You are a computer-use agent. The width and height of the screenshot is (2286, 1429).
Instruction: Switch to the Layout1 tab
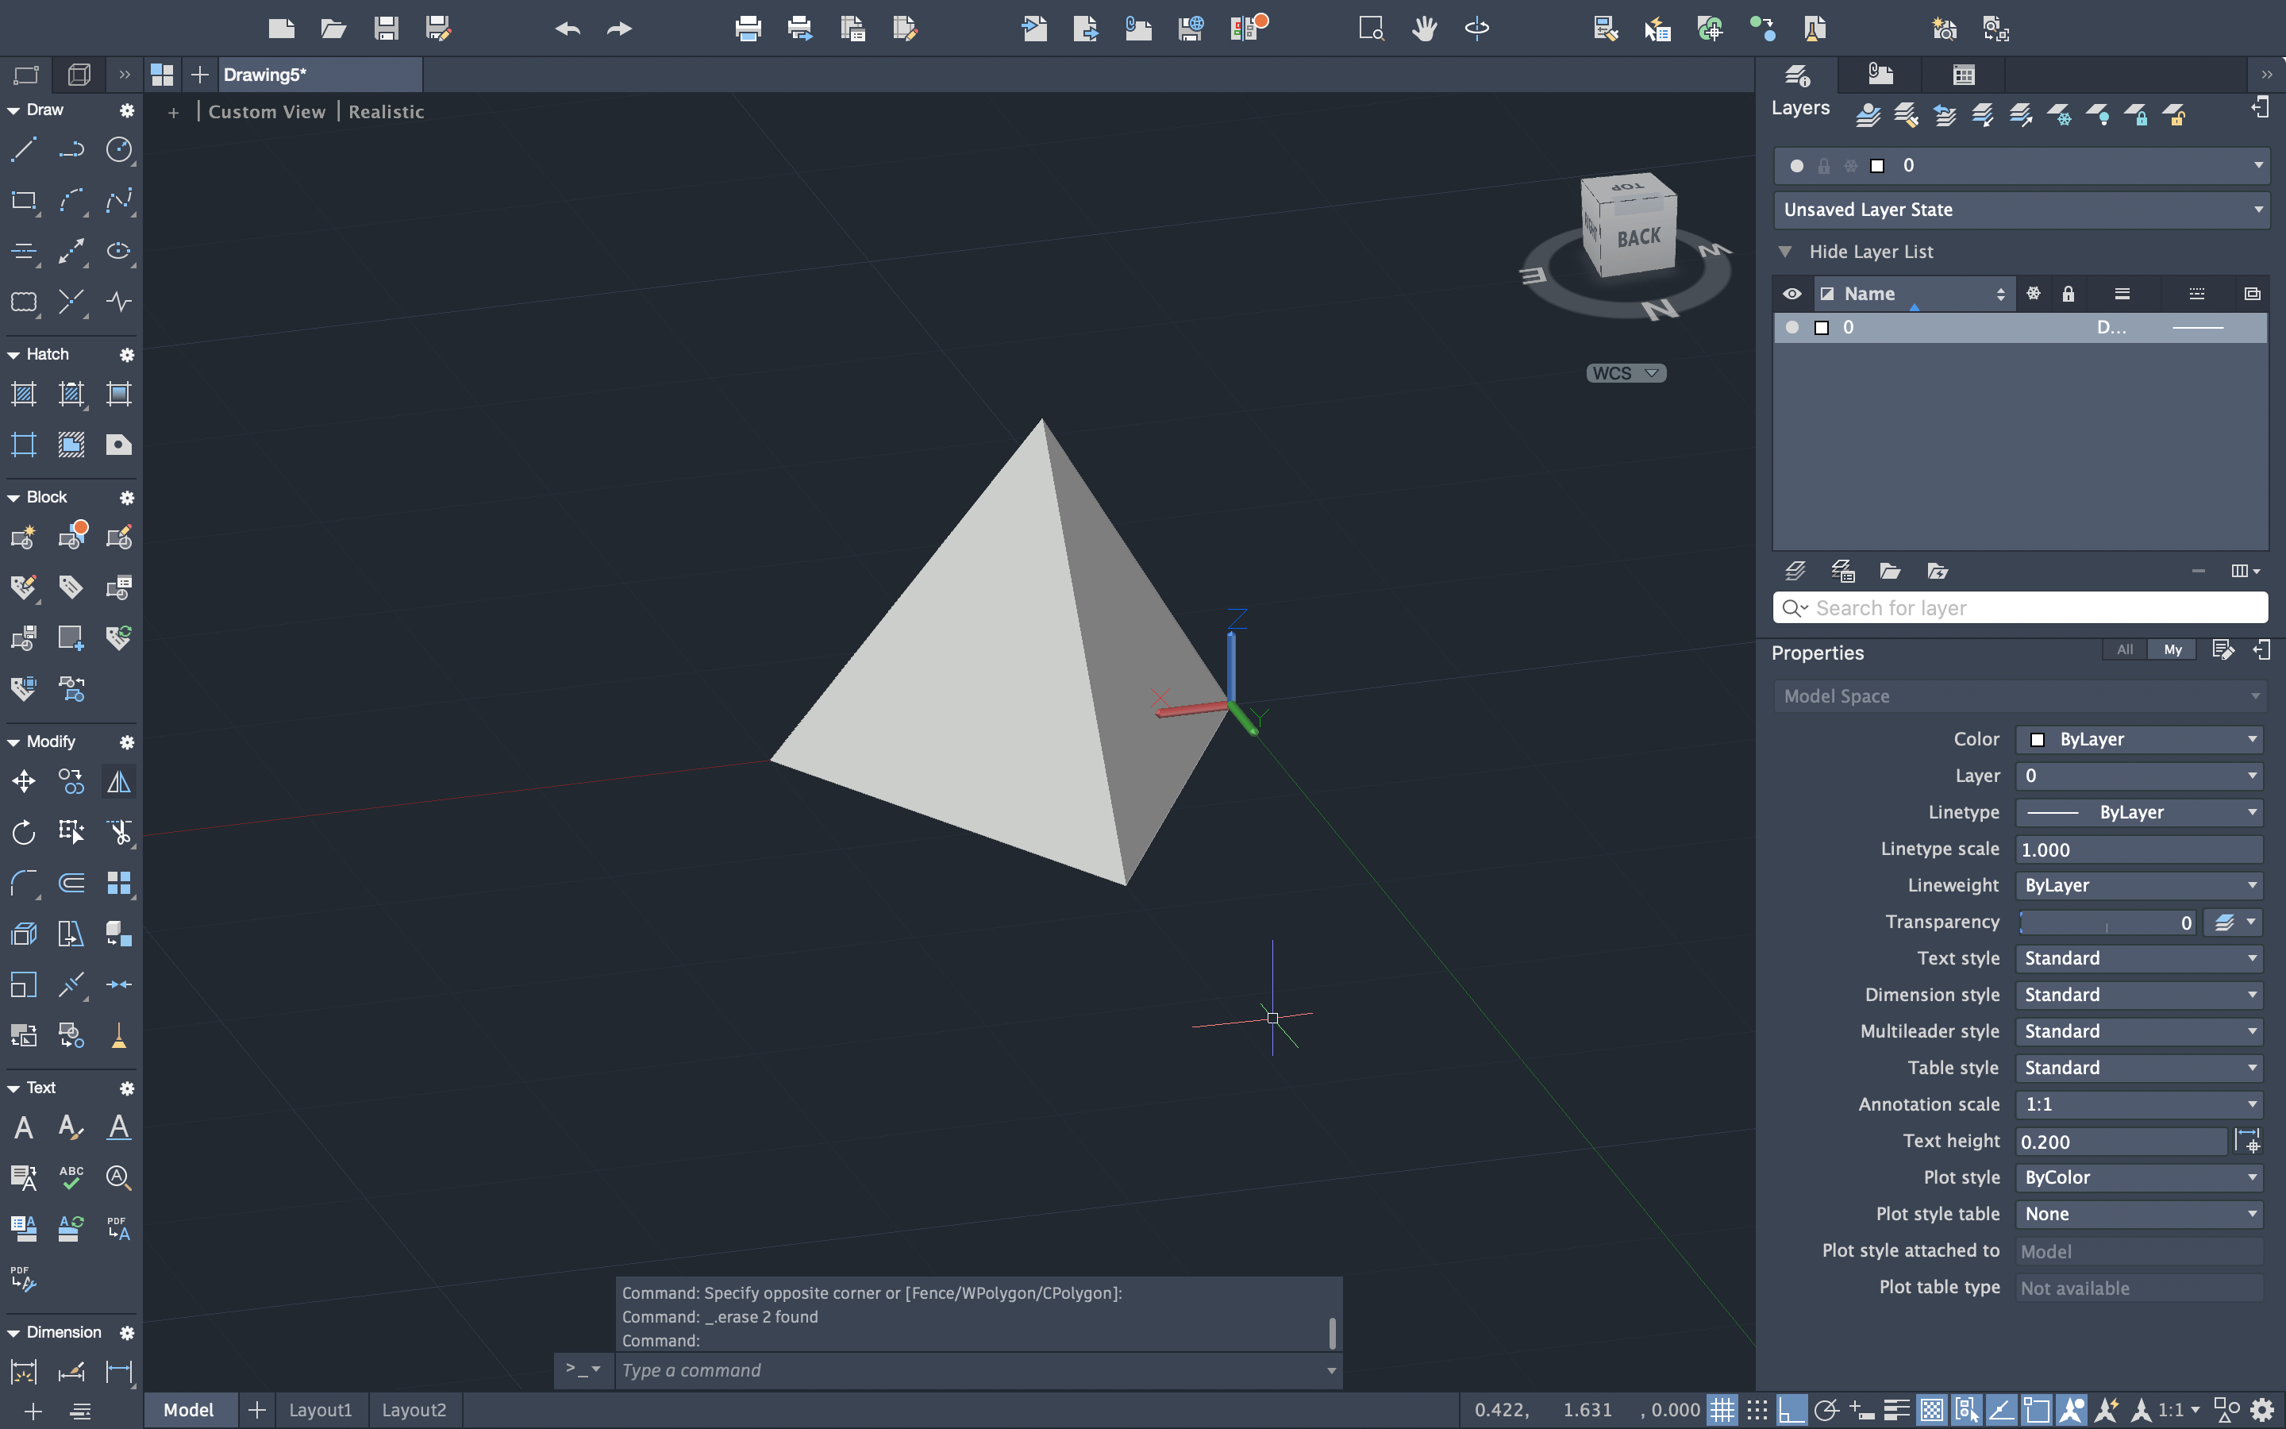tap(320, 1410)
